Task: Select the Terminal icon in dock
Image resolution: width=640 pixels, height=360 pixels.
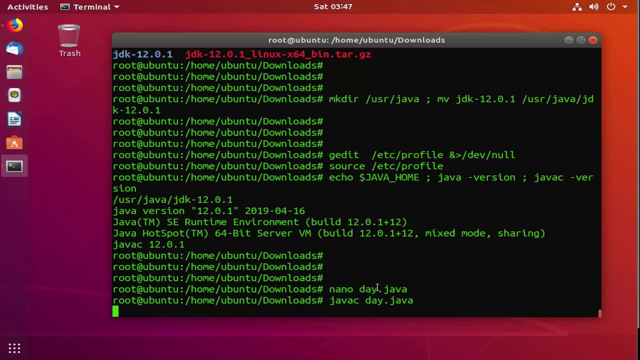Action: [x=14, y=166]
